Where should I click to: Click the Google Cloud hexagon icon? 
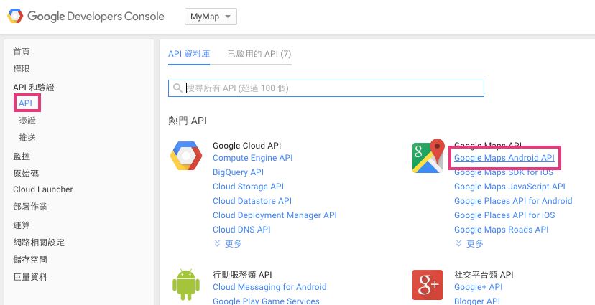[x=186, y=156]
